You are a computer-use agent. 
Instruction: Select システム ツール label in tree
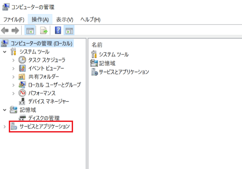click(x=34, y=51)
